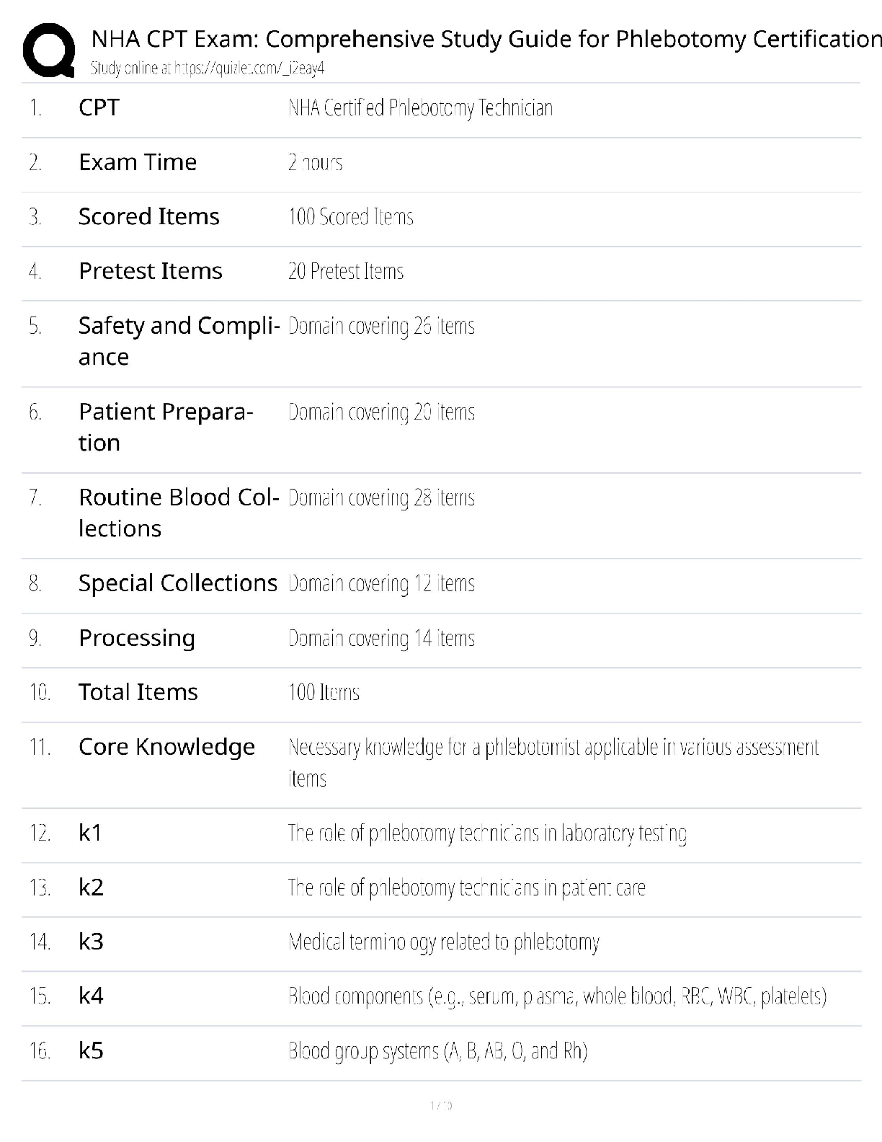The width and height of the screenshot is (882, 1142).
Task: Click the page number indicator at bottom
Action: [x=440, y=1105]
